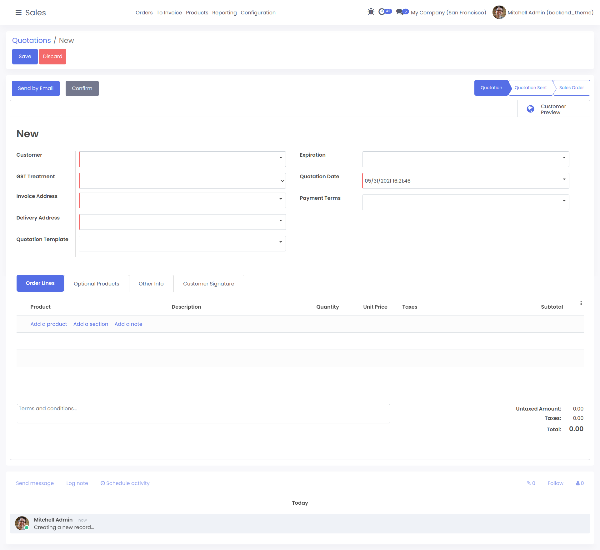Expand the Customer dropdown
Viewport: 600px width, 550px height.
tap(281, 158)
